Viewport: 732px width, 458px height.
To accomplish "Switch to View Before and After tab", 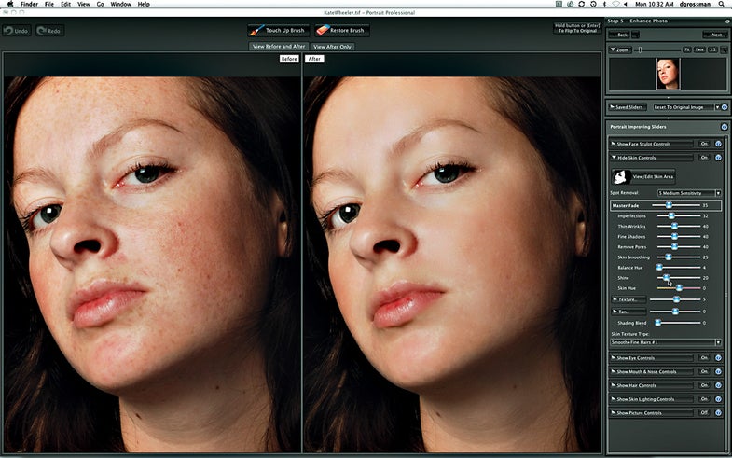I will pos(278,47).
